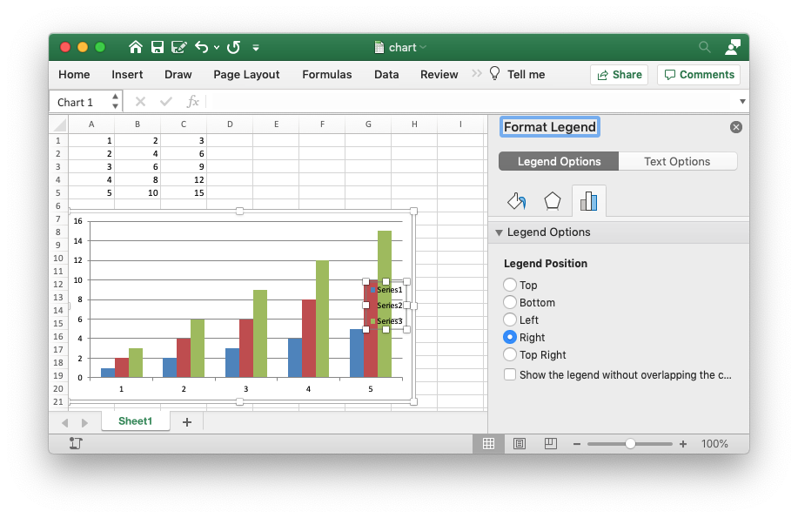Switch to Normal view

click(x=488, y=444)
